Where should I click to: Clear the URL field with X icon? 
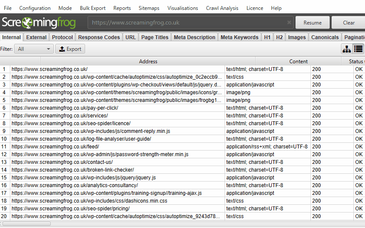pos(289,23)
